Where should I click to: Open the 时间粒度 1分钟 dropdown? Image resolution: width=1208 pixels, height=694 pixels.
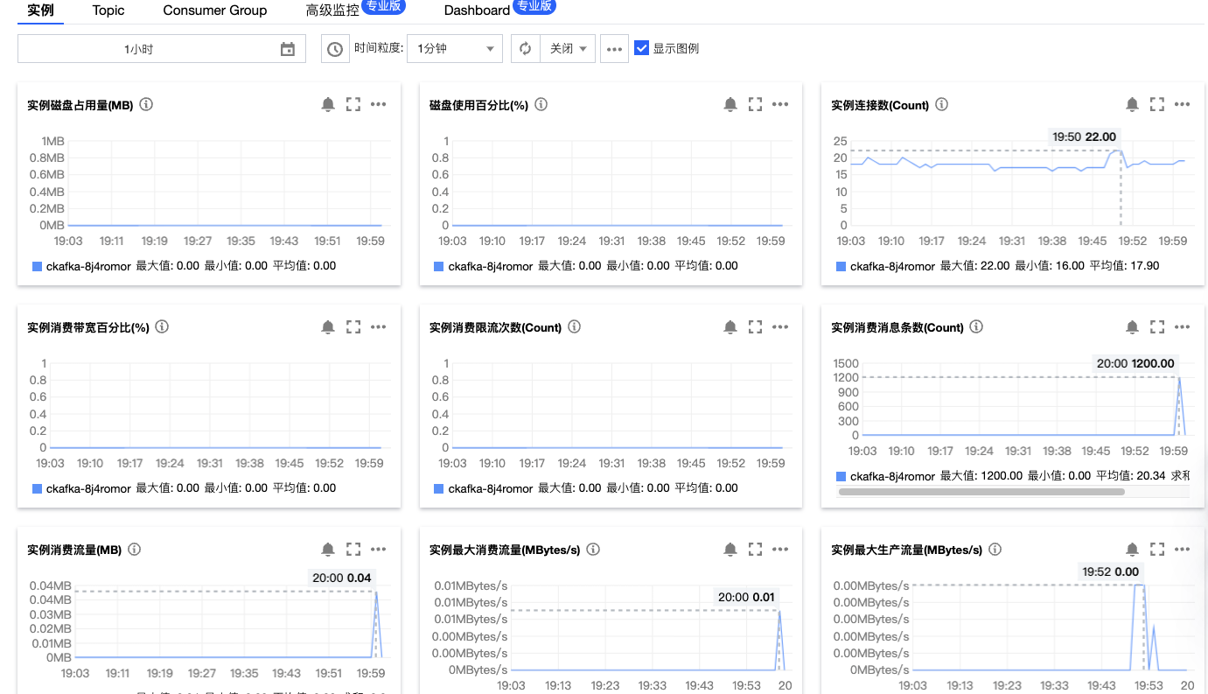coord(455,49)
